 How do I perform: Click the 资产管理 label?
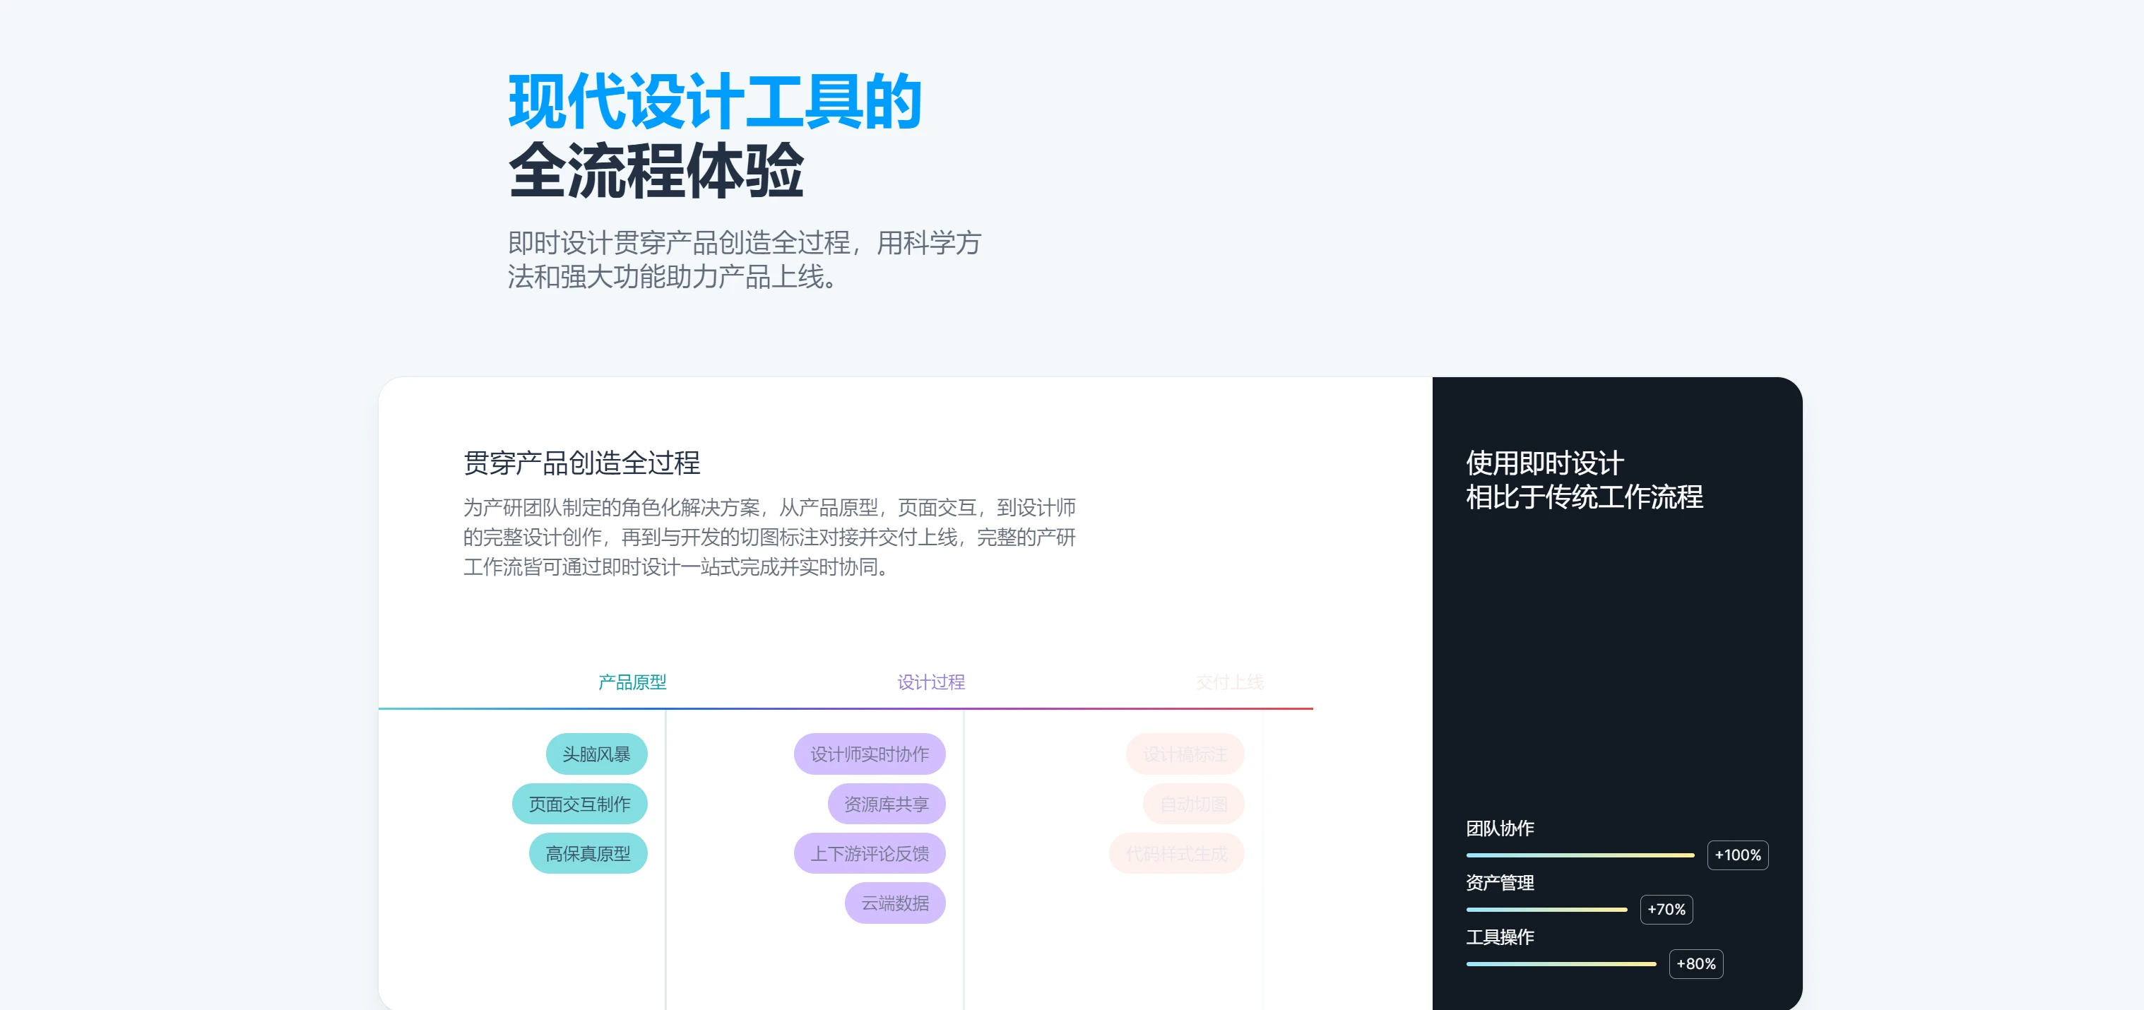(1499, 883)
